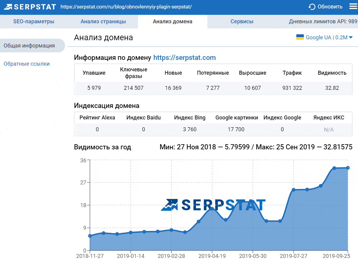Click the Видимость за год heading
Screen dimensions: 358x270
[x=103, y=147]
